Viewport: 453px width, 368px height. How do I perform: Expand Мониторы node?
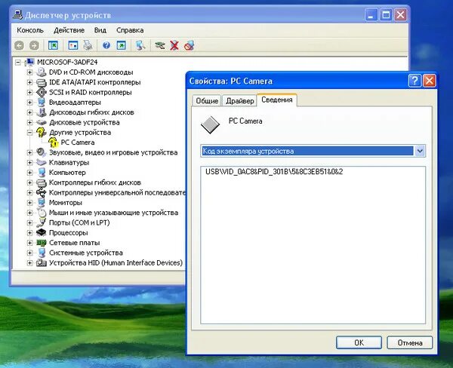pos(29,202)
